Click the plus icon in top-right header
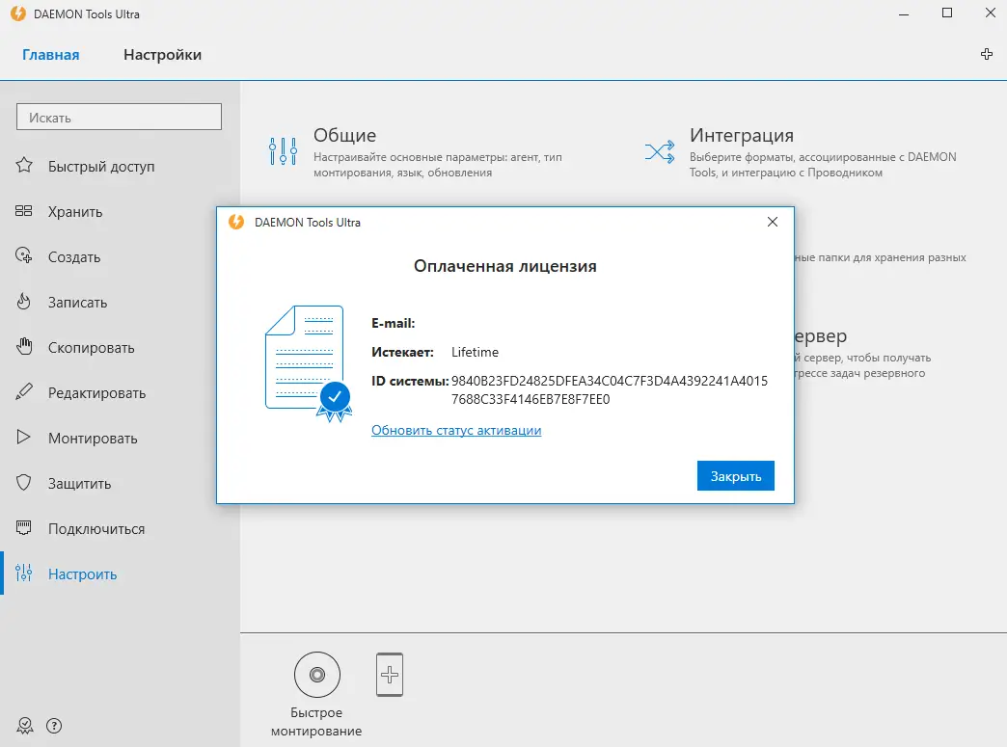Screen dimensions: 1007x747 (987, 55)
